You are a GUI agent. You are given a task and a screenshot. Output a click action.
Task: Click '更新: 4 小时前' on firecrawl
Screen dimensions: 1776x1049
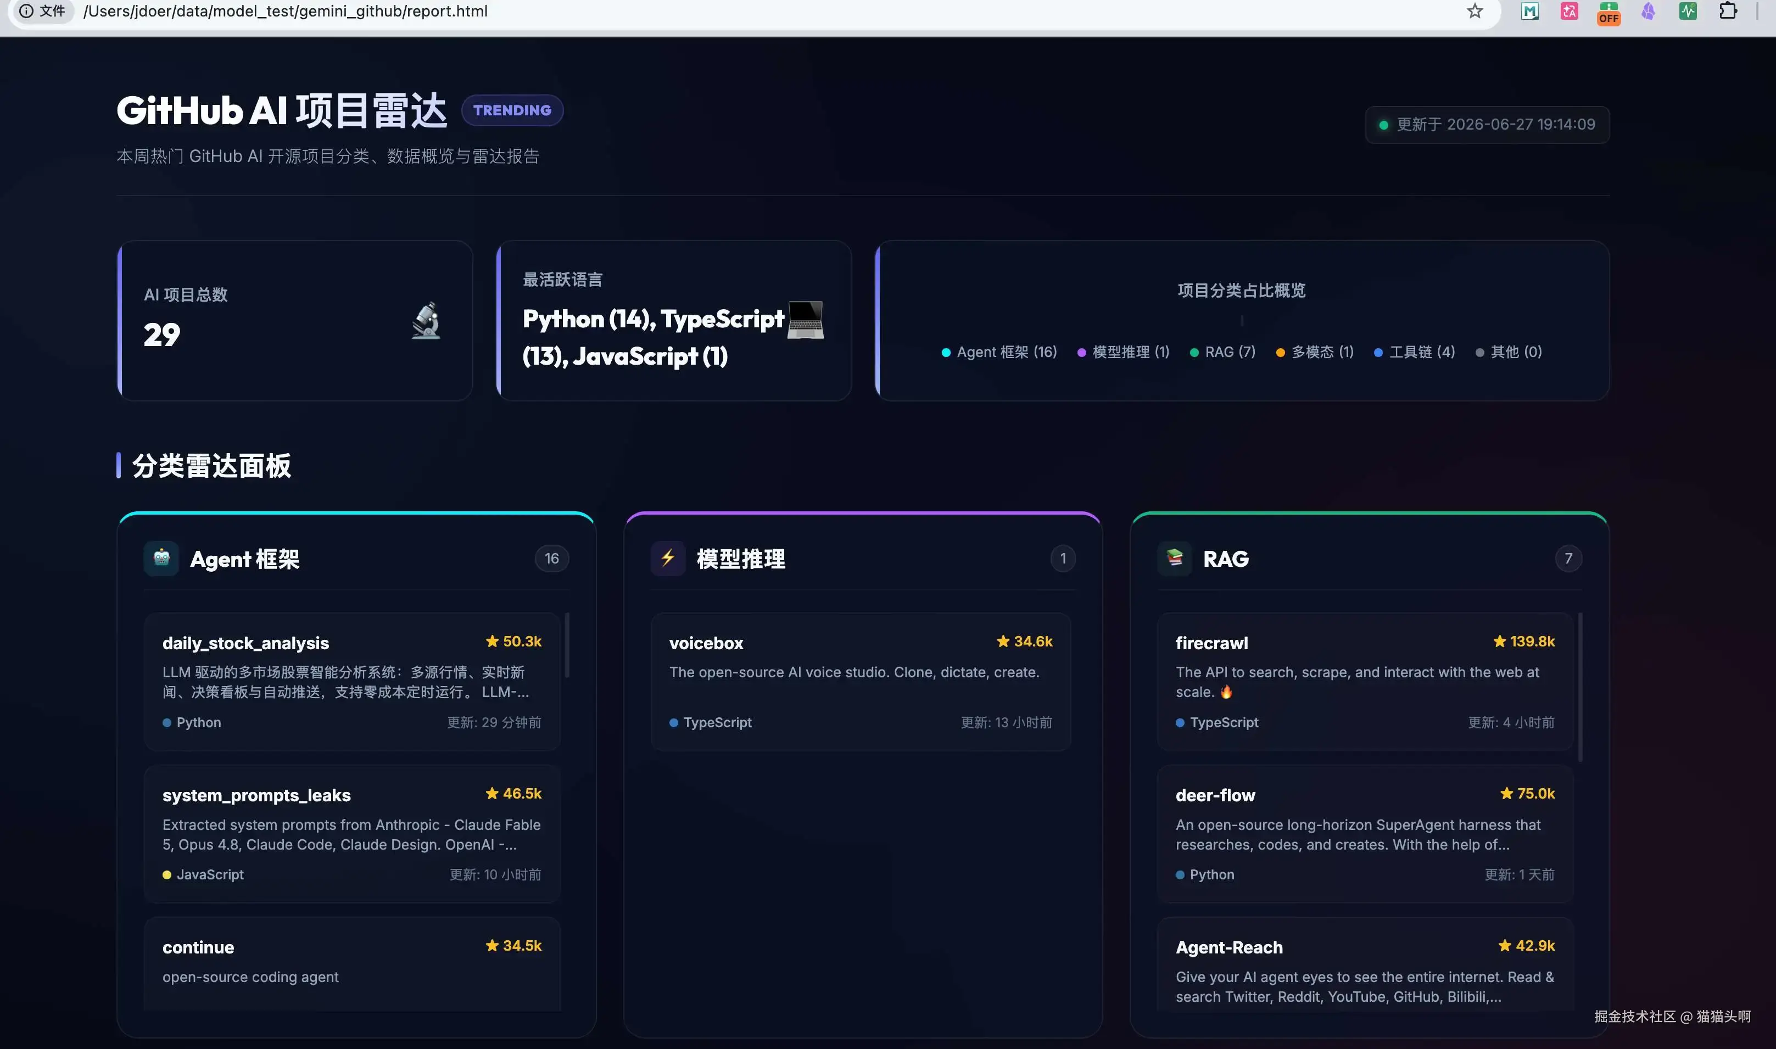pos(1511,722)
